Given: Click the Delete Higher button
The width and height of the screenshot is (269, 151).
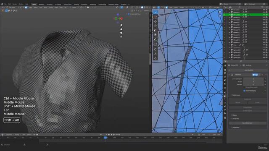Looking at the screenshot, I should point(248,111).
